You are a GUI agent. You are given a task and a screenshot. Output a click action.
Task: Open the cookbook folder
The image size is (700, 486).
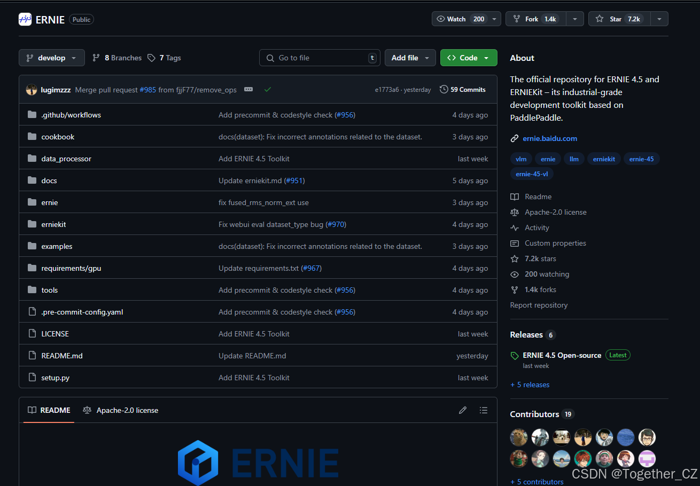[58, 137]
